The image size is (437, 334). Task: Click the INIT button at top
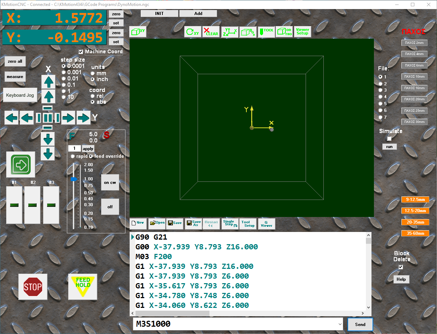159,14
